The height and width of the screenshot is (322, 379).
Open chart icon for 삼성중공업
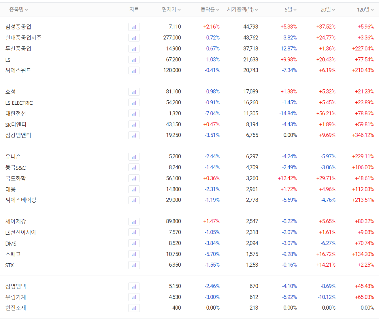coord(134,27)
